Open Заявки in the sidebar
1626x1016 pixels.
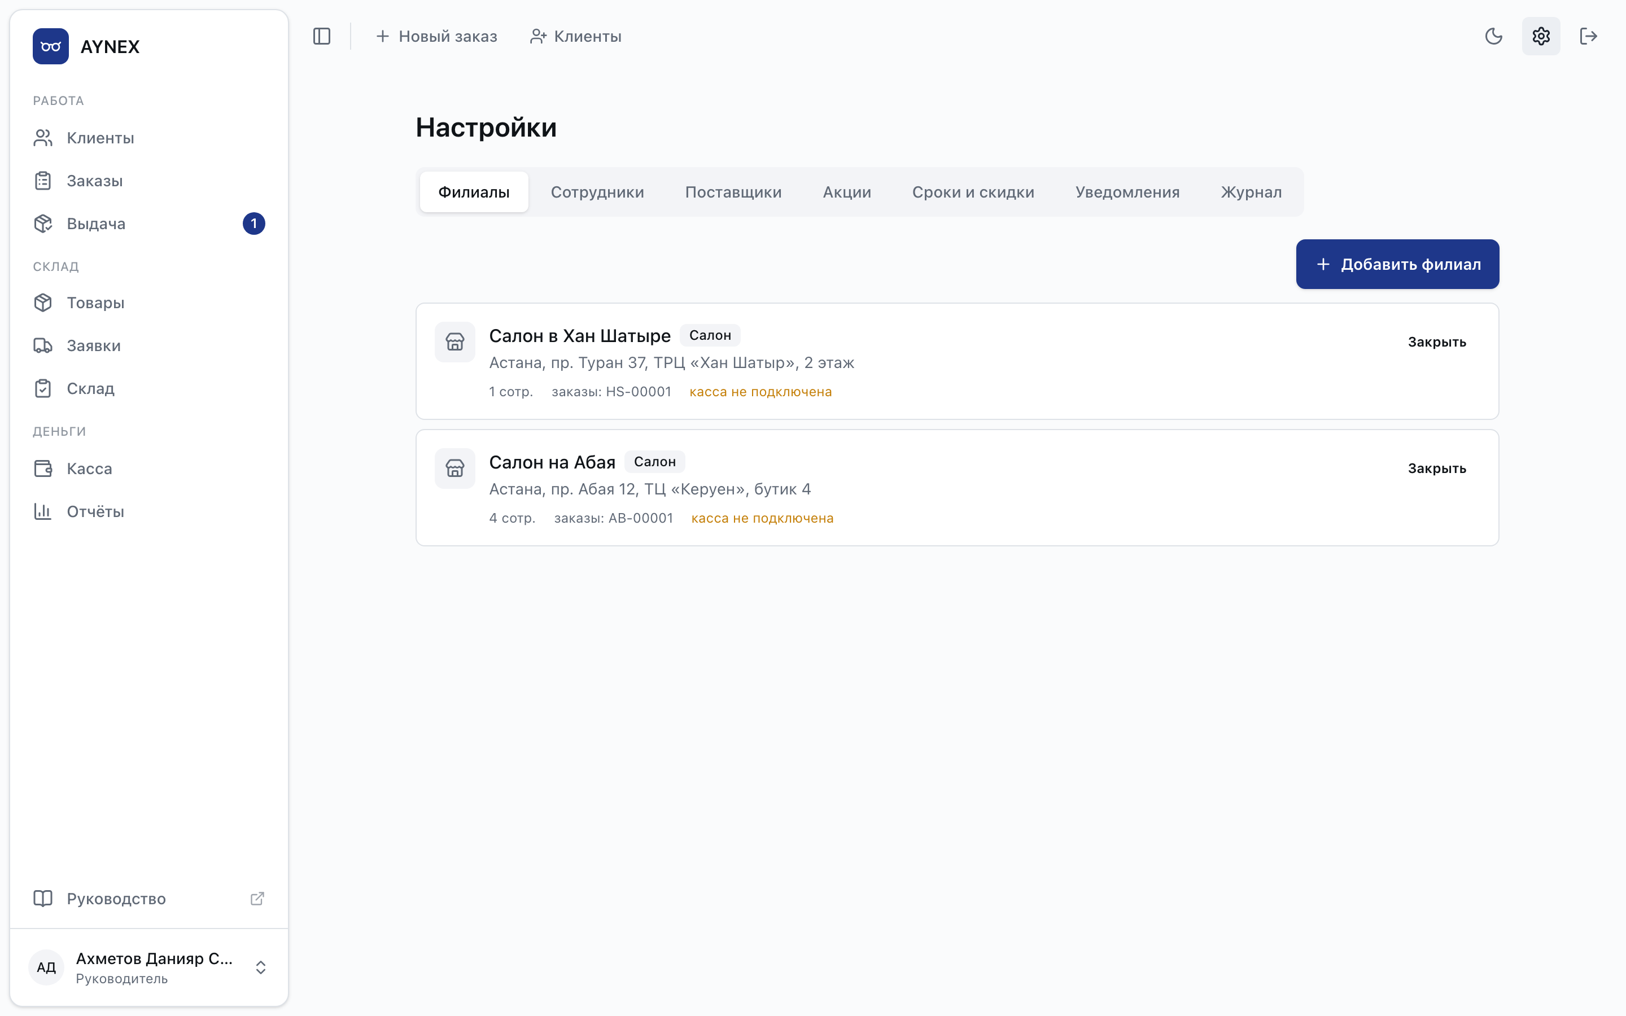pyautogui.click(x=149, y=346)
